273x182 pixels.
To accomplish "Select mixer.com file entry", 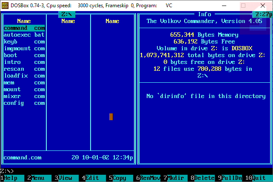I will pyautogui.click(x=24, y=96).
